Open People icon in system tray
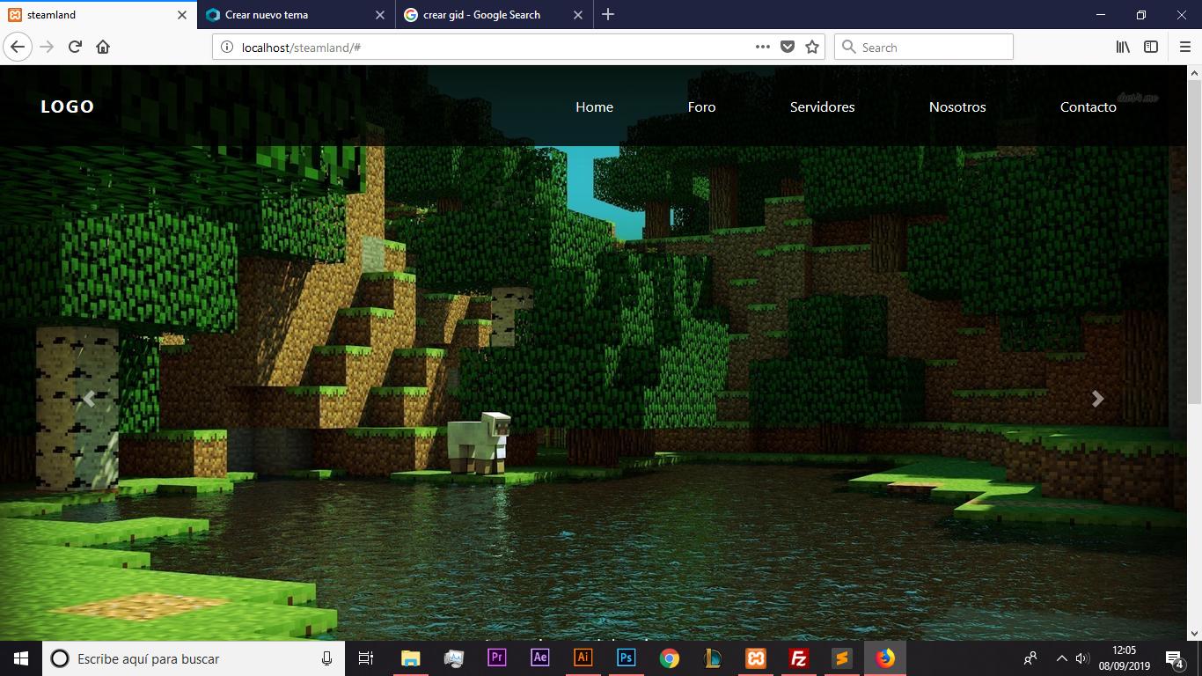The width and height of the screenshot is (1202, 676). coord(1030,658)
